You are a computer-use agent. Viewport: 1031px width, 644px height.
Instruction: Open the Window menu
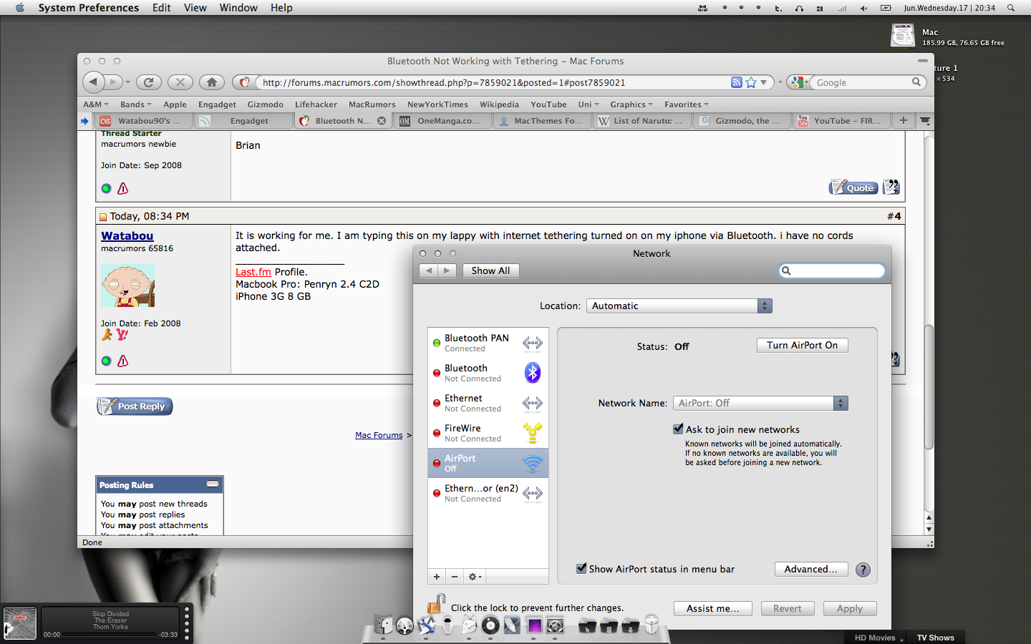(238, 8)
